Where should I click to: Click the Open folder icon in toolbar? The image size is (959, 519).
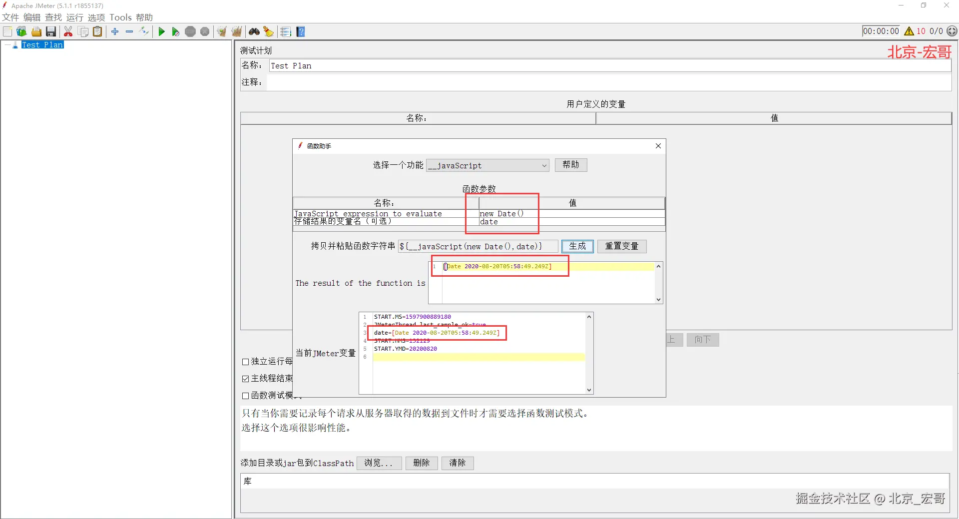point(36,32)
